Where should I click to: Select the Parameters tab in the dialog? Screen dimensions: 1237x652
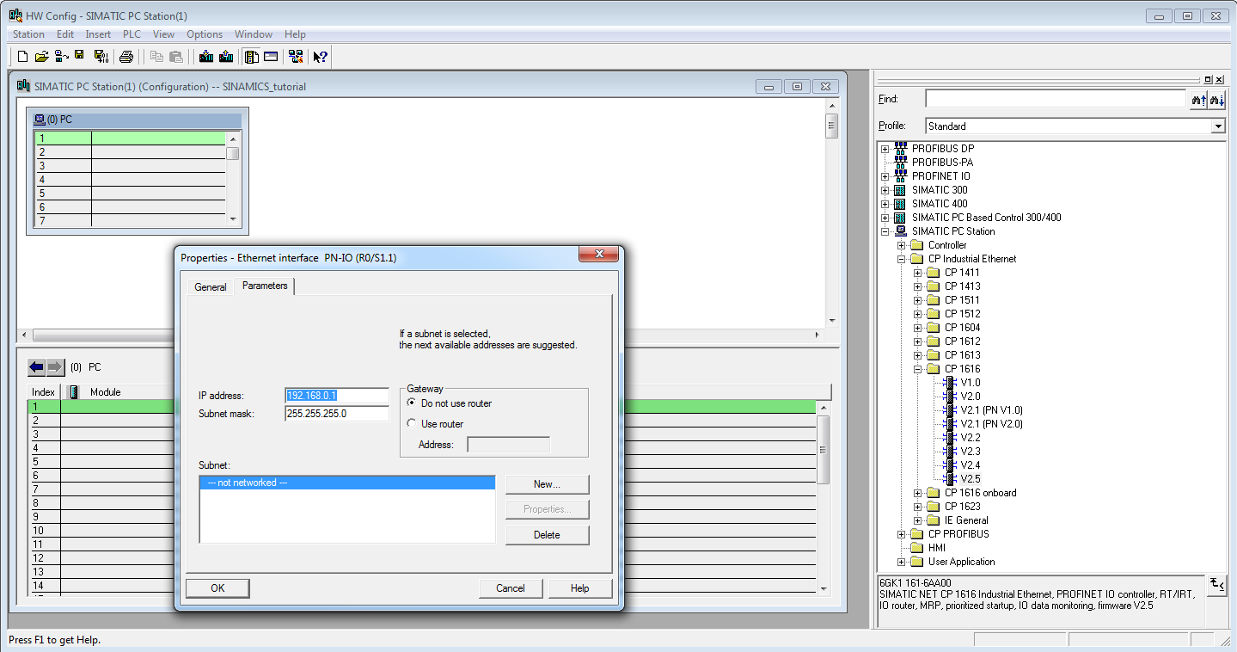(265, 286)
